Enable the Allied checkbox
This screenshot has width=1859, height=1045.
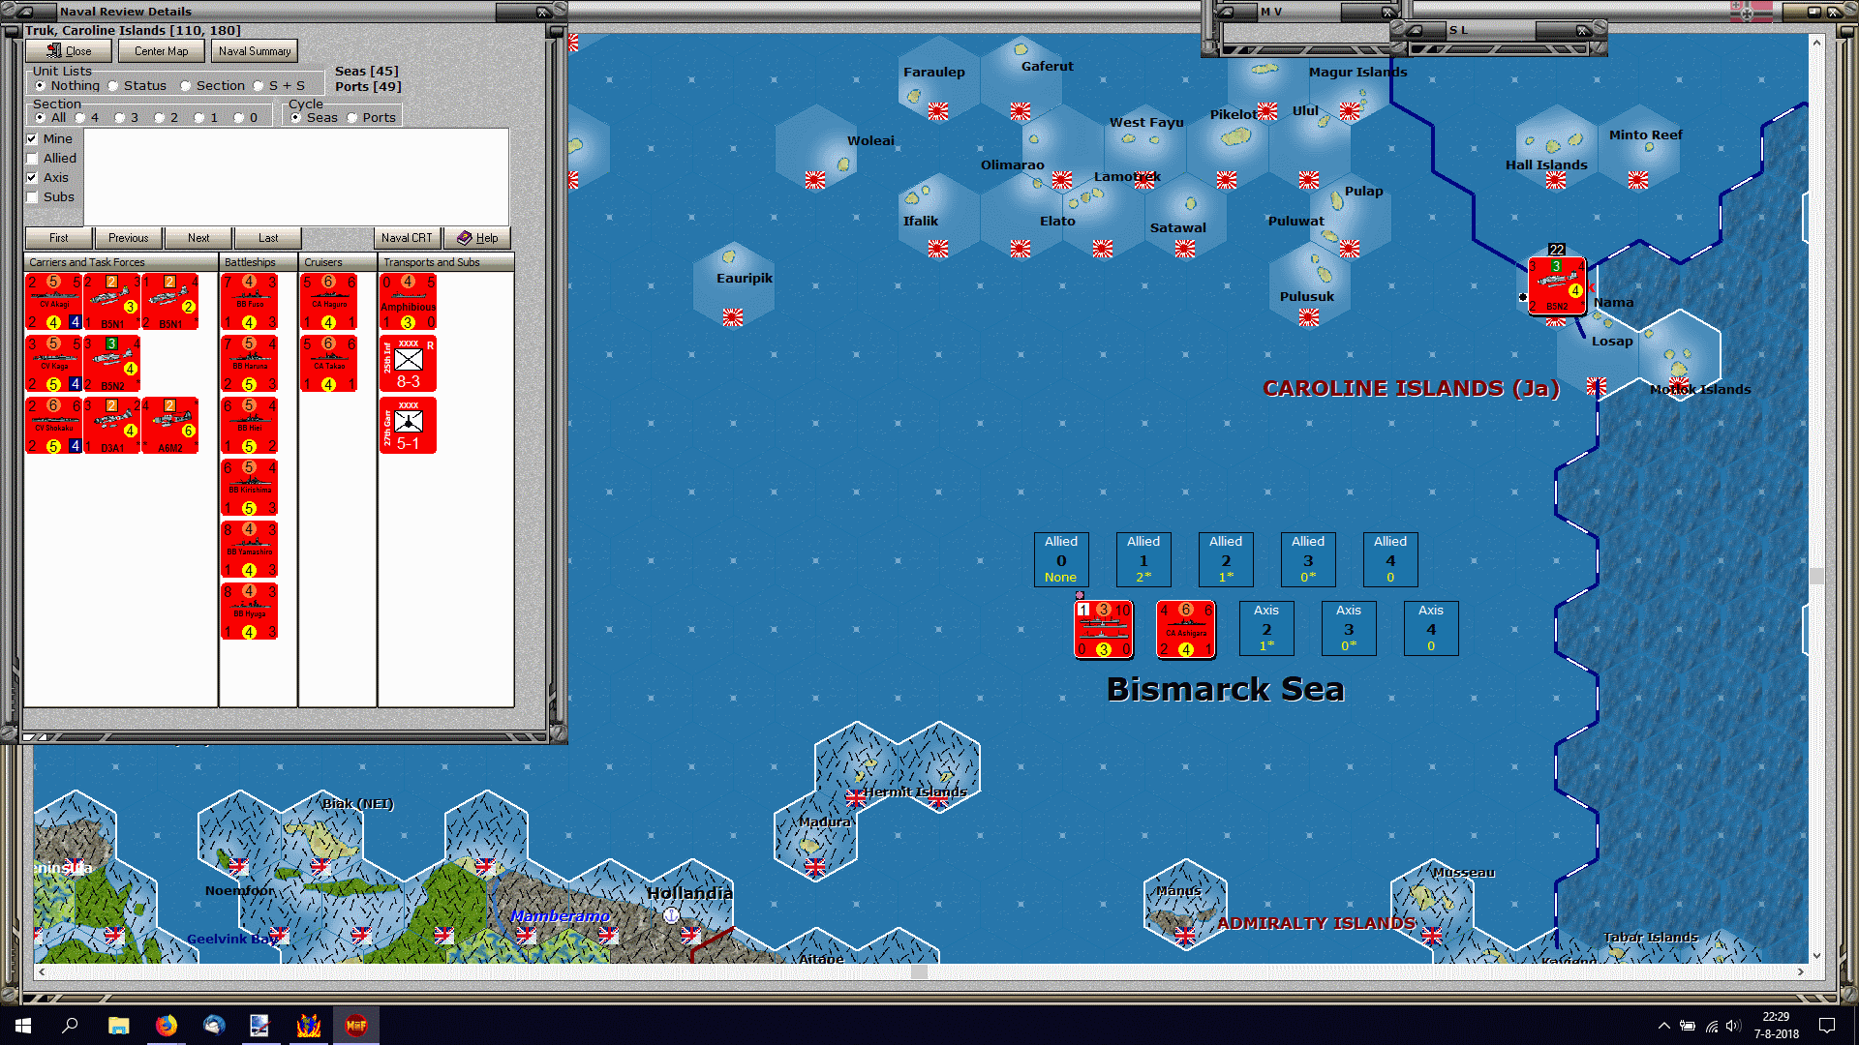[33, 159]
